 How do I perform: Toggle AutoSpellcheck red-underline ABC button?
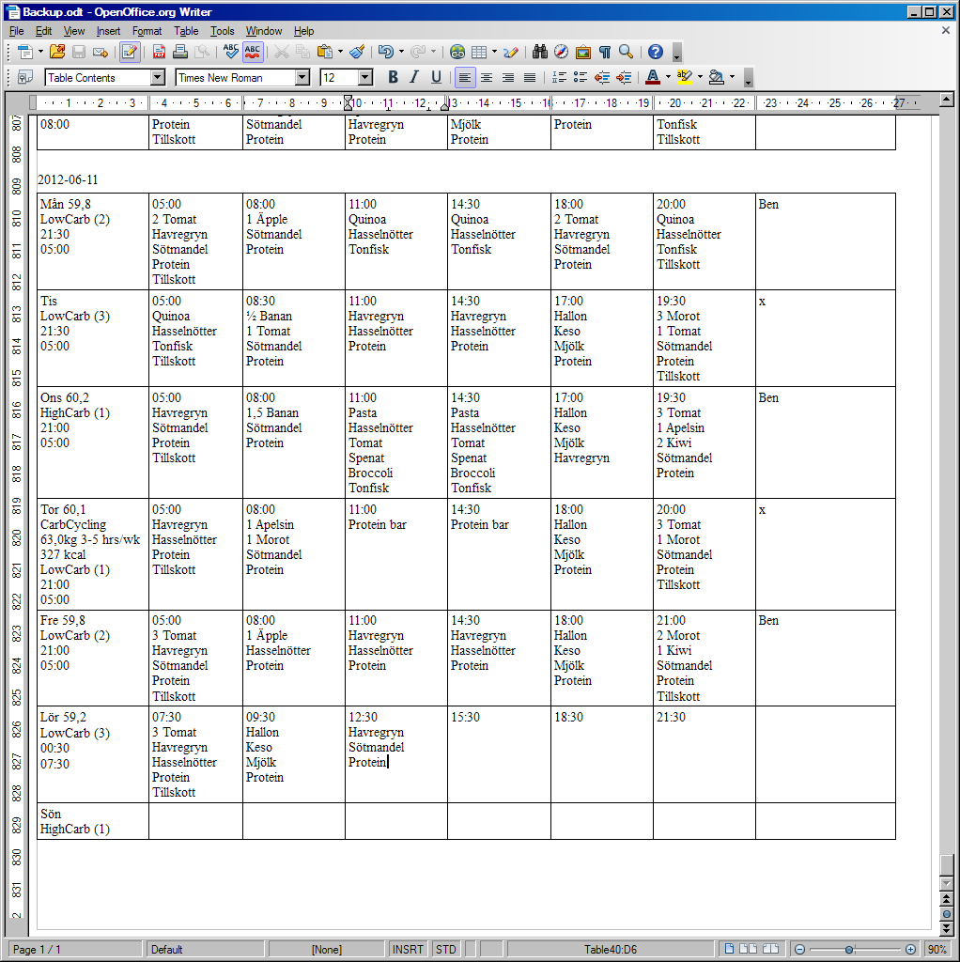253,52
